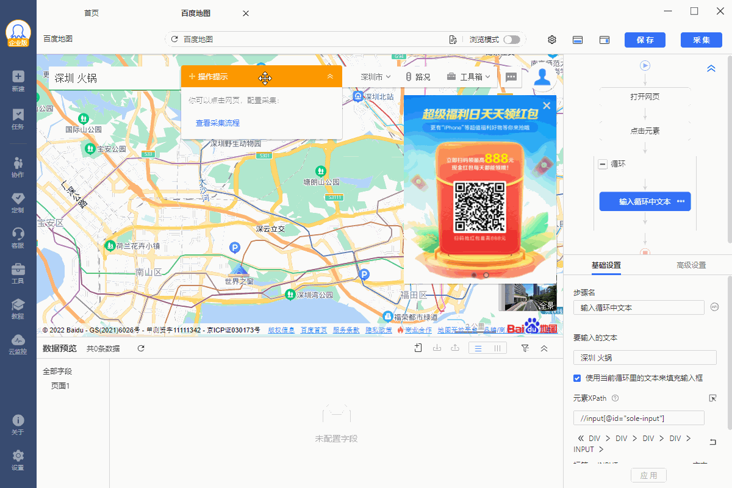Click the export icon in data preview toolbar
Viewport: 732px width, 488px height.
[455, 348]
